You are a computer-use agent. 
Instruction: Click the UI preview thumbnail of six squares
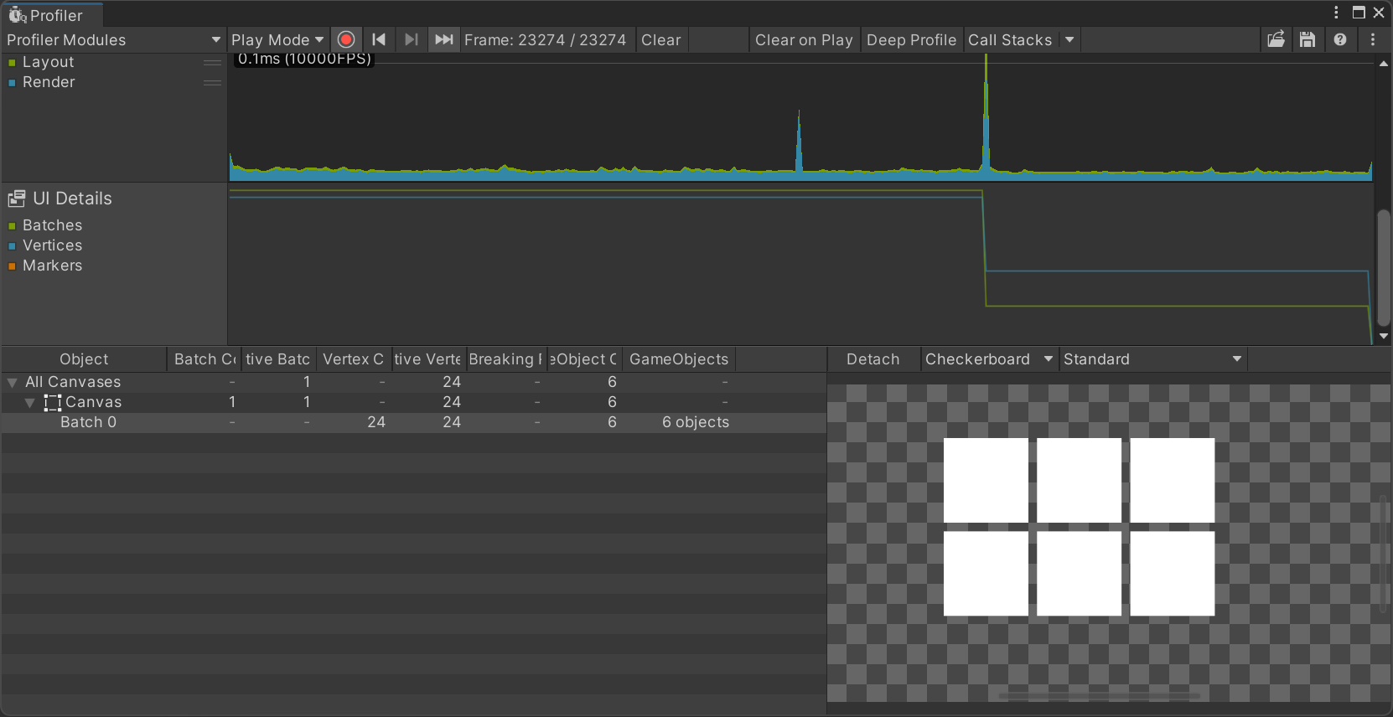tap(1079, 527)
